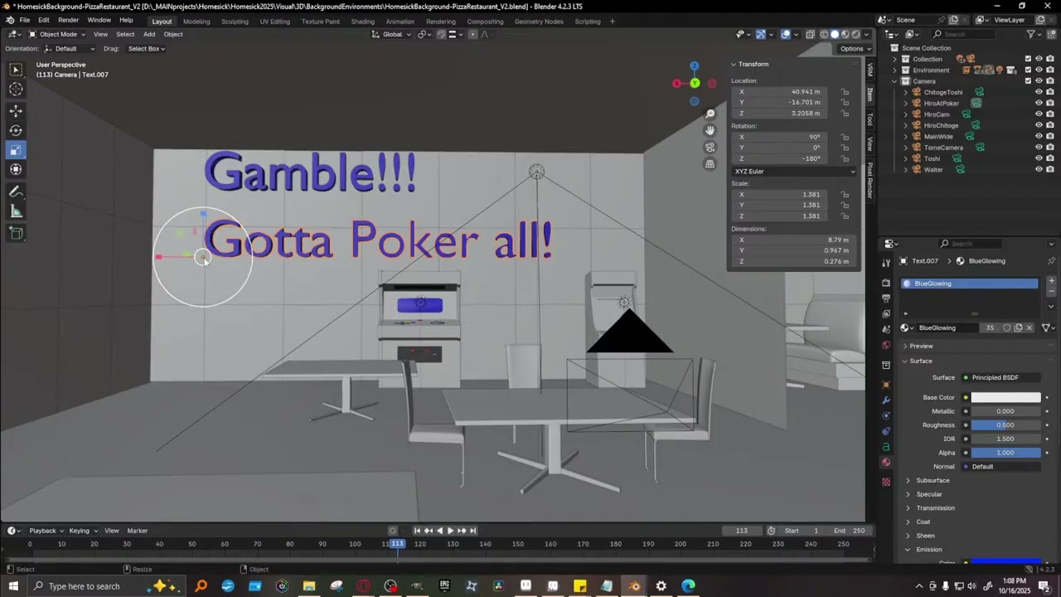Toggle fake user shield for BlueGlowing
The height and width of the screenshot is (597, 1061).
pyautogui.click(x=1007, y=328)
